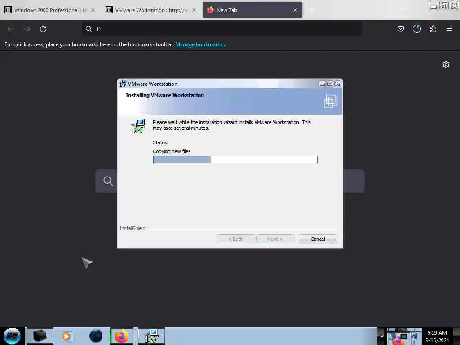The image size is (460, 345).
Task: Close the New Tab tab
Action: click(295, 10)
